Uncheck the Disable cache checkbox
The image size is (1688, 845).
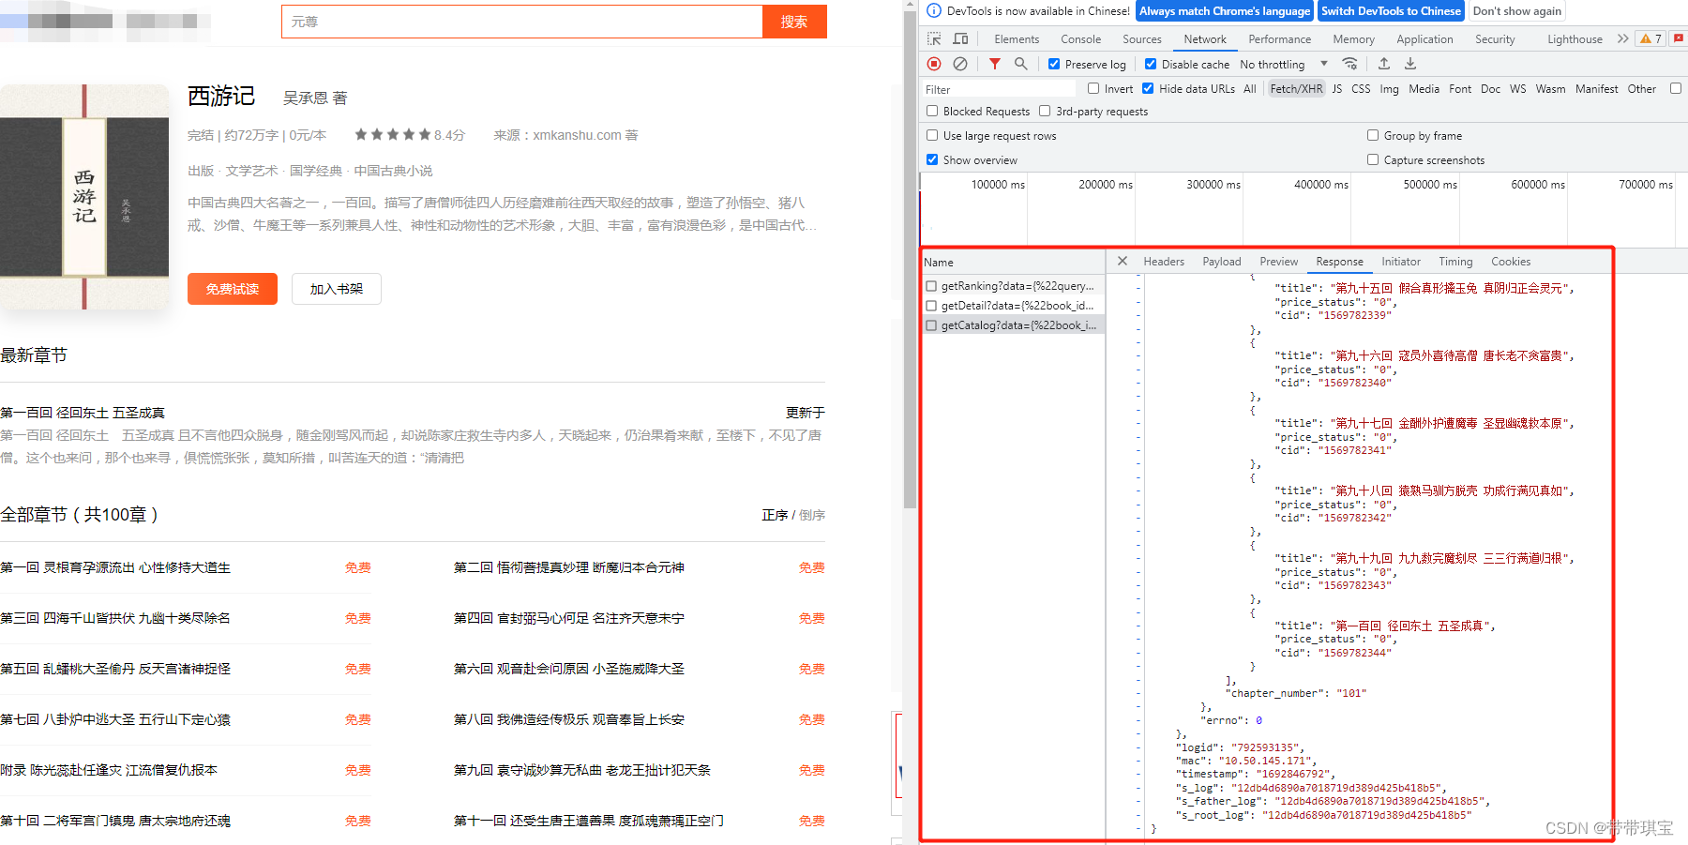click(x=1151, y=64)
